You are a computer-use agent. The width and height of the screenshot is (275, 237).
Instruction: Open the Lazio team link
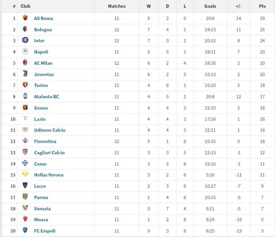40,119
